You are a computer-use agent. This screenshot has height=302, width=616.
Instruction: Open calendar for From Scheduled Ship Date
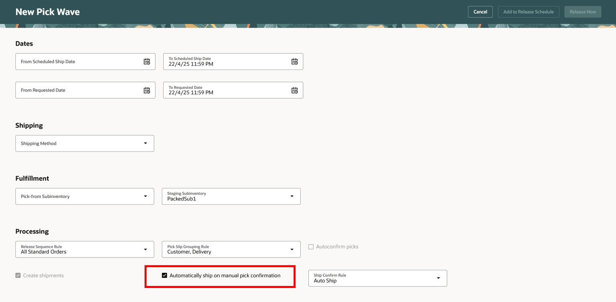click(147, 62)
